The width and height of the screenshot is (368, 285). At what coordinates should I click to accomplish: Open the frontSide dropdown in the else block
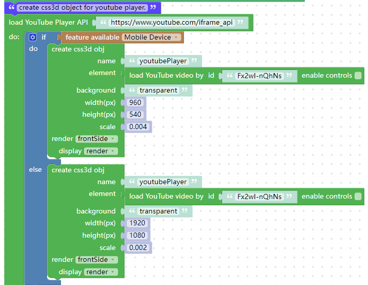tap(96, 259)
